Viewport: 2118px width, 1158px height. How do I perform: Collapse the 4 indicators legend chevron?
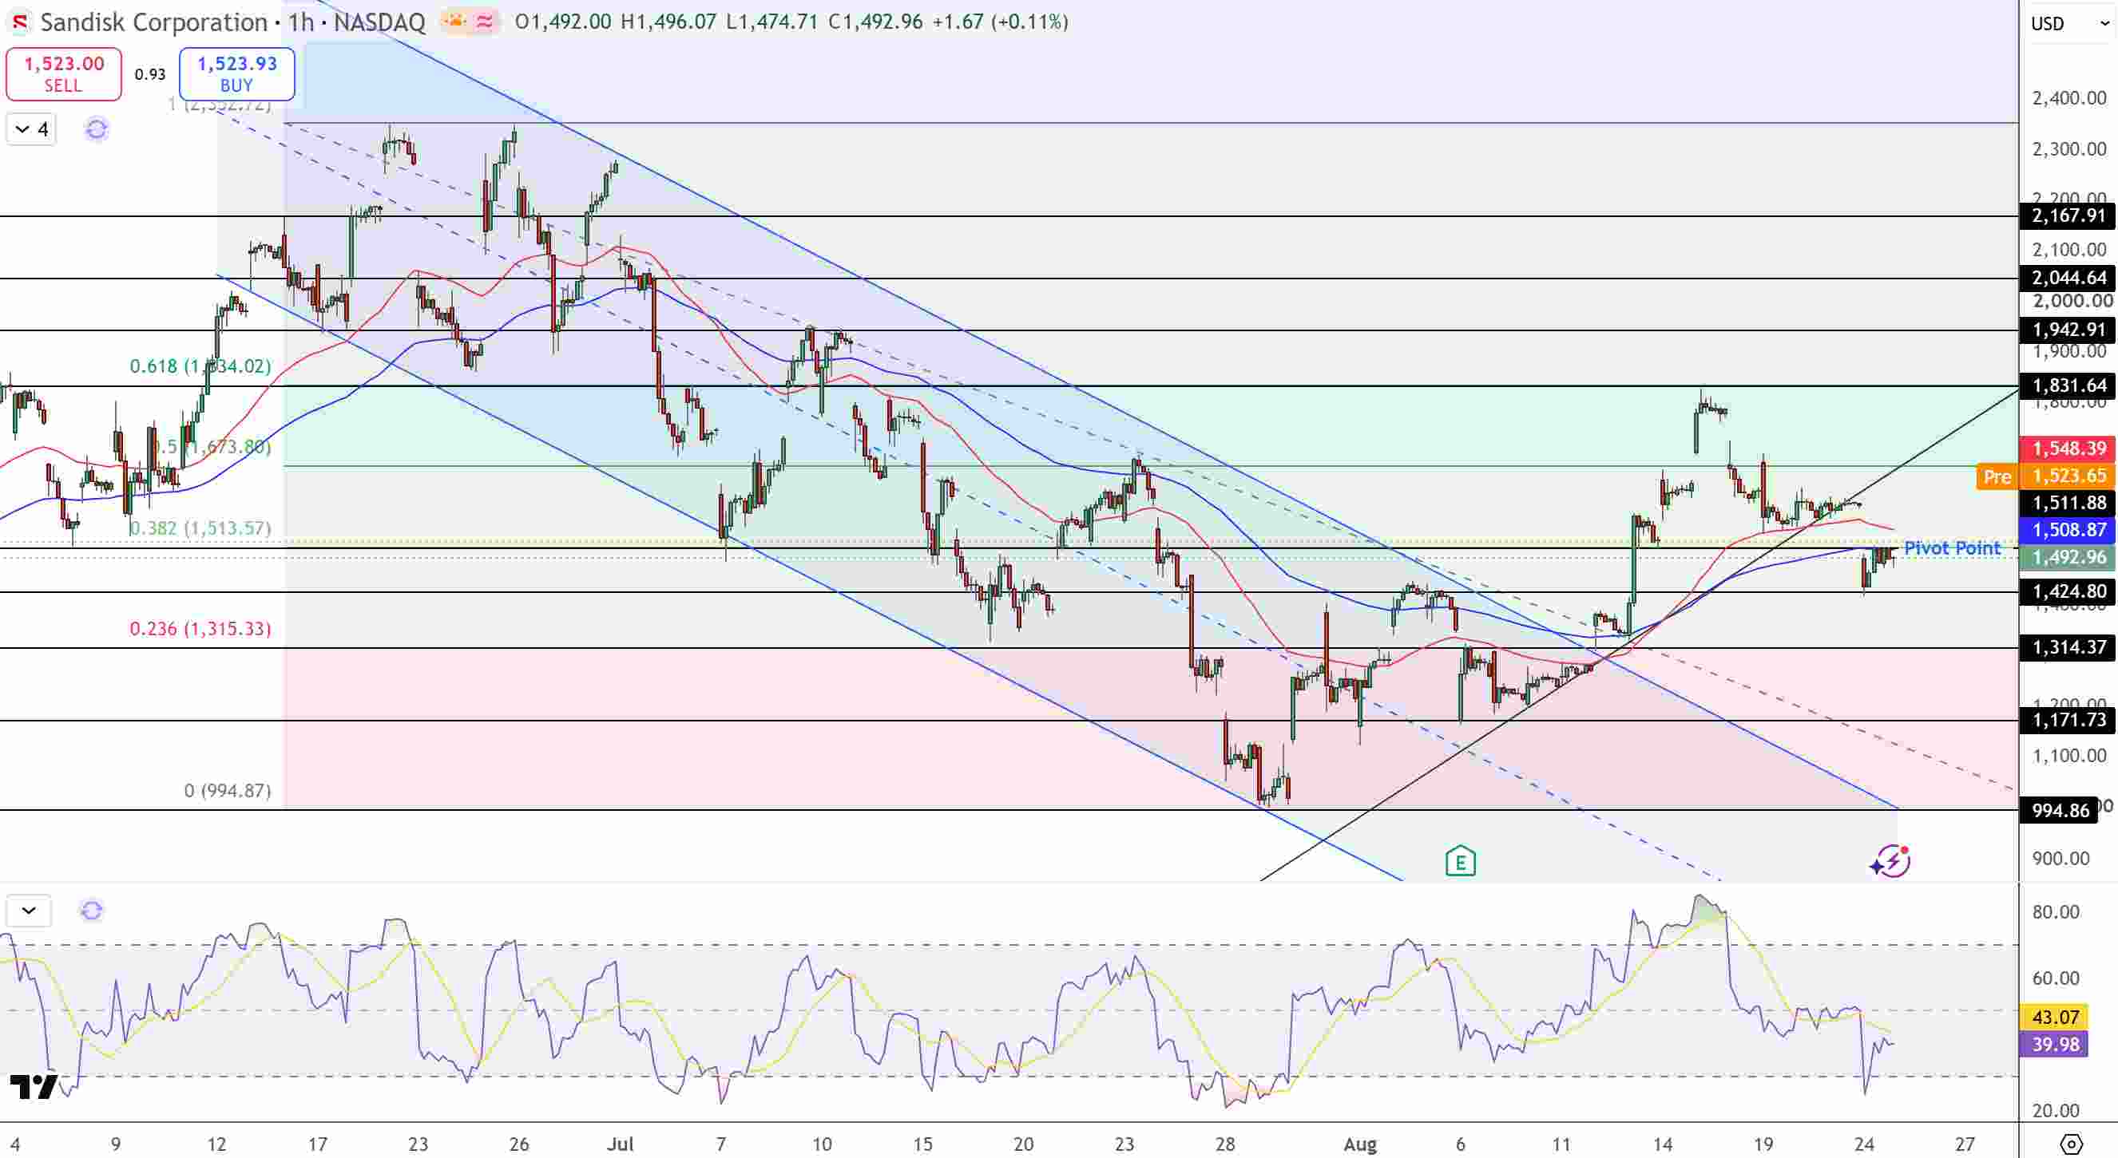[x=31, y=129]
